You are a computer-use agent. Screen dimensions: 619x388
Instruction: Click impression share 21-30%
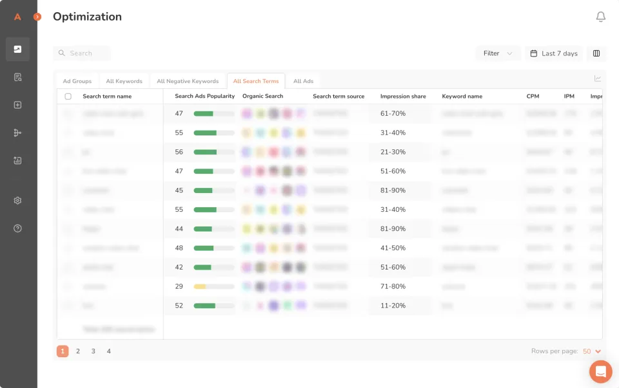pos(393,152)
